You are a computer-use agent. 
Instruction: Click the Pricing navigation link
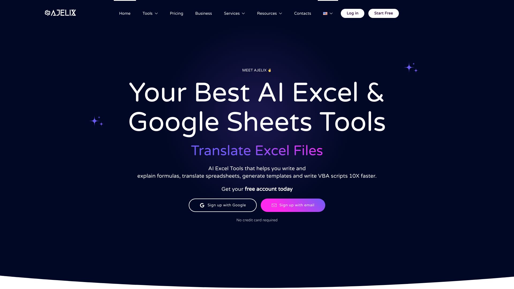(176, 13)
